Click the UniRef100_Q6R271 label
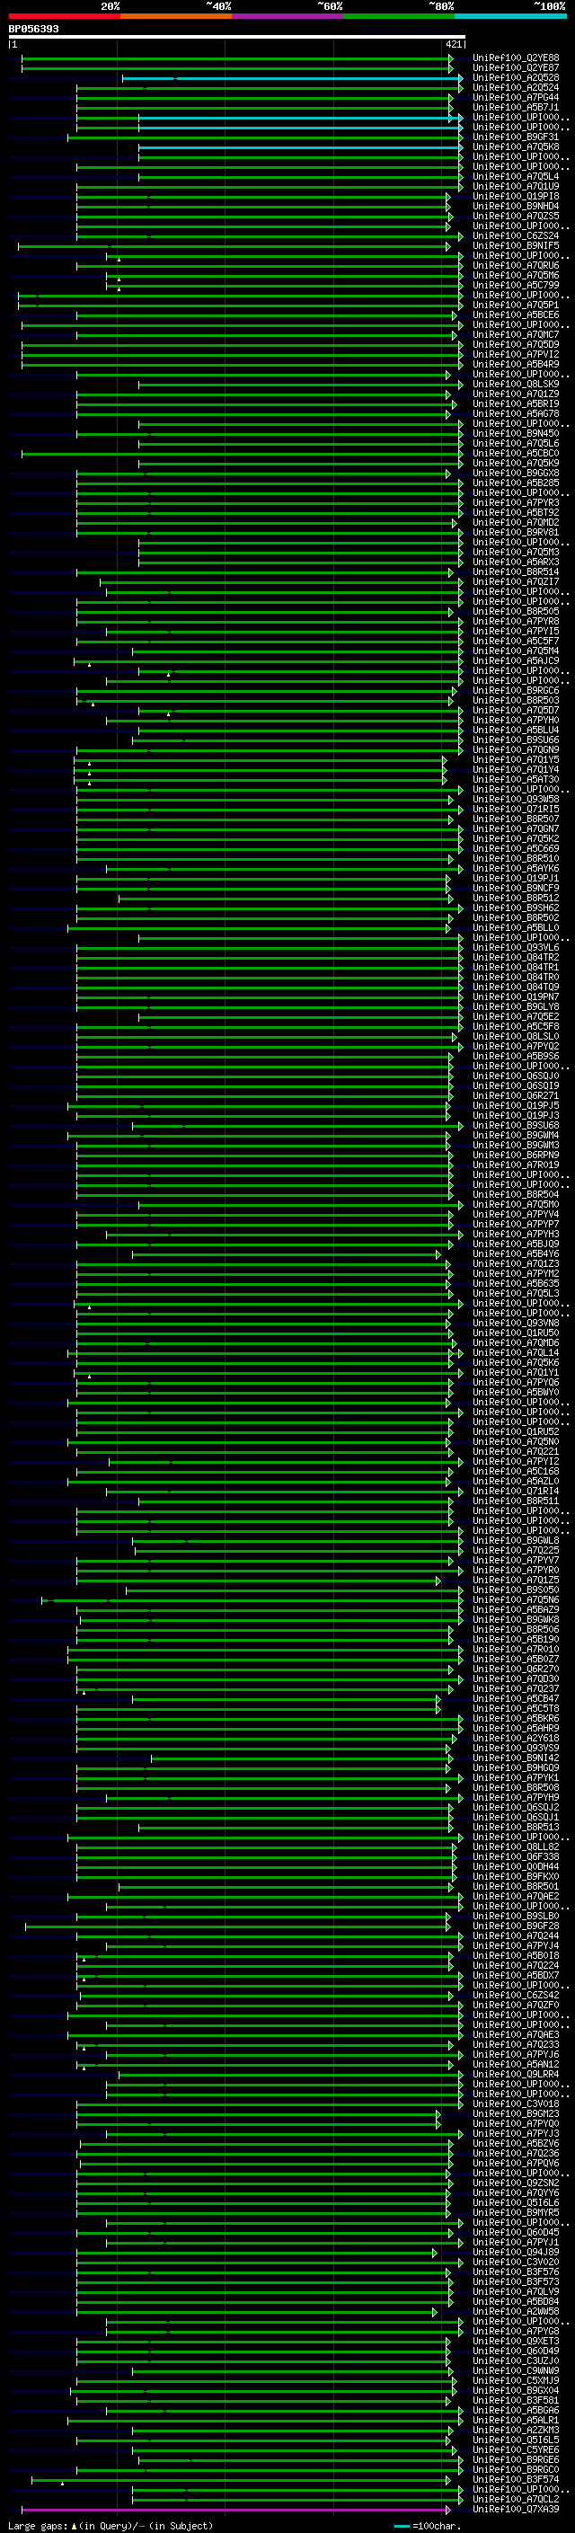 [x=516, y=1095]
